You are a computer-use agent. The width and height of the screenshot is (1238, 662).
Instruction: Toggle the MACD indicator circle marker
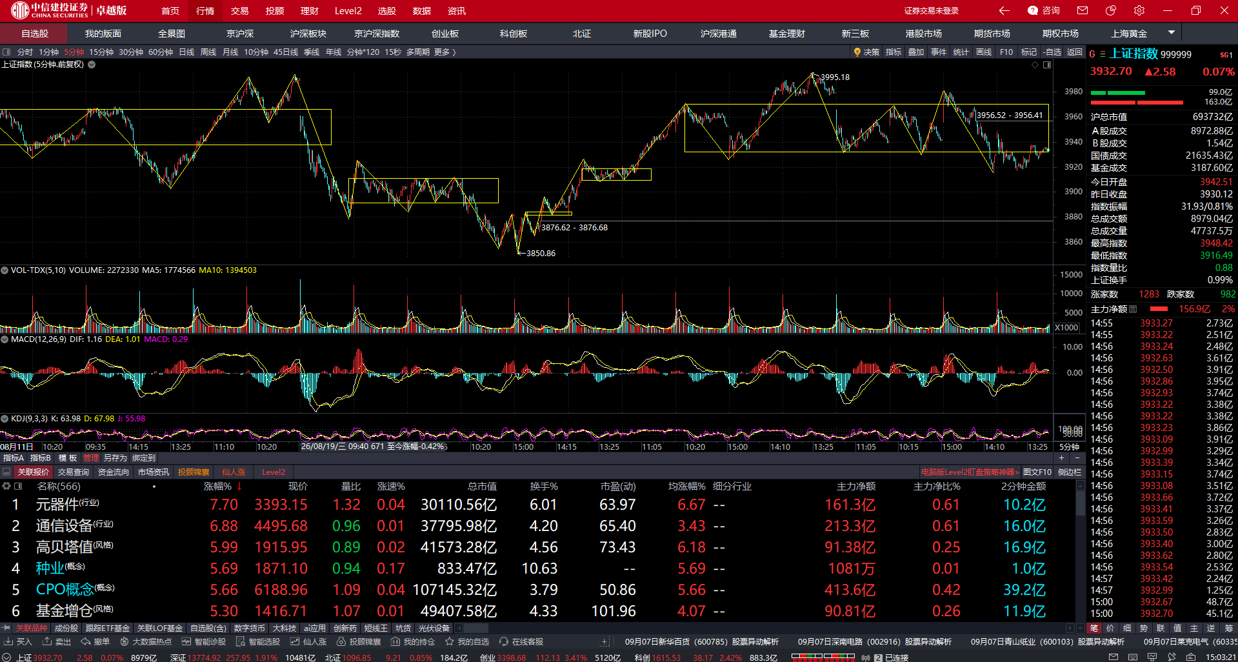[x=5, y=339]
